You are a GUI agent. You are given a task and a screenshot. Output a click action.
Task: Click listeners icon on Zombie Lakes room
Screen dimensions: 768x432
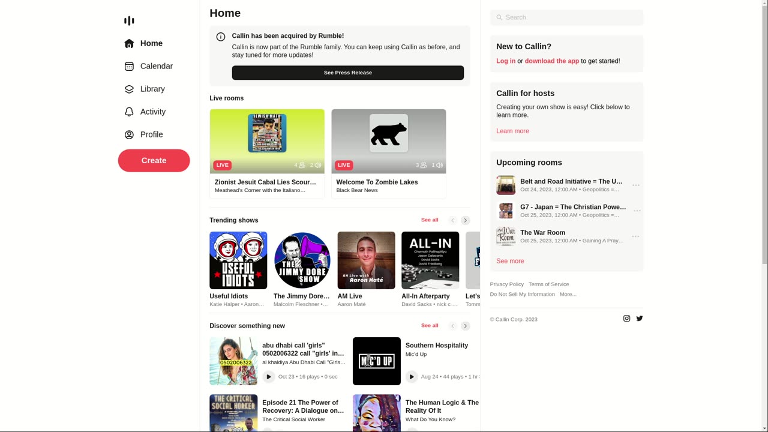pyautogui.click(x=424, y=165)
